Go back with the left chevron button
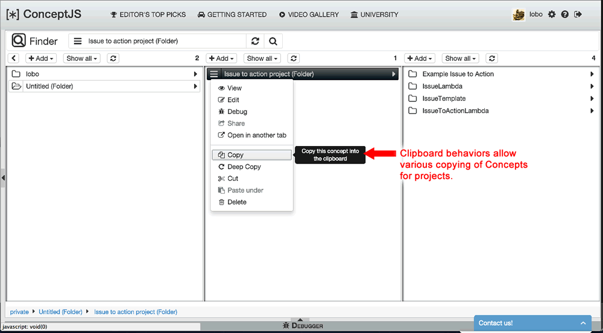 coord(13,59)
